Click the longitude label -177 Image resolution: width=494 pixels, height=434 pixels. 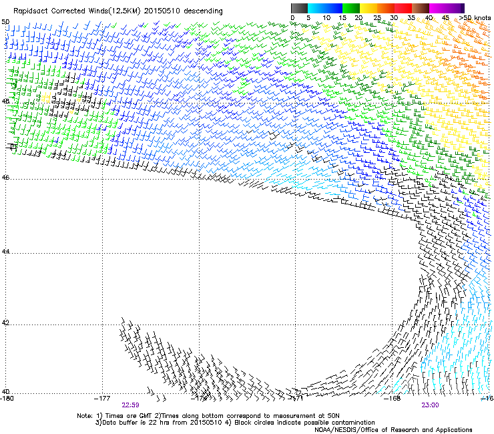[102, 399]
